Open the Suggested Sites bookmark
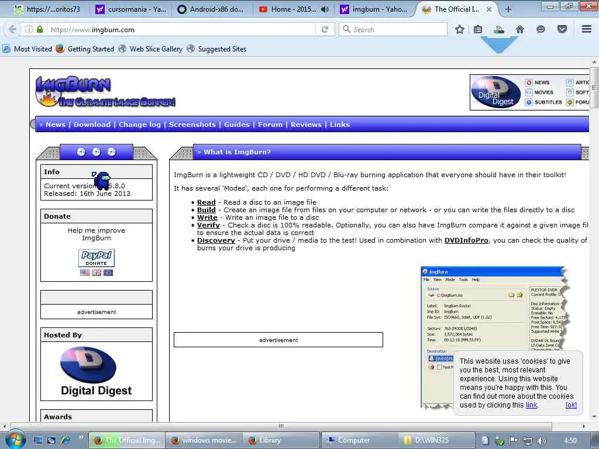599x449 pixels. tap(216, 49)
